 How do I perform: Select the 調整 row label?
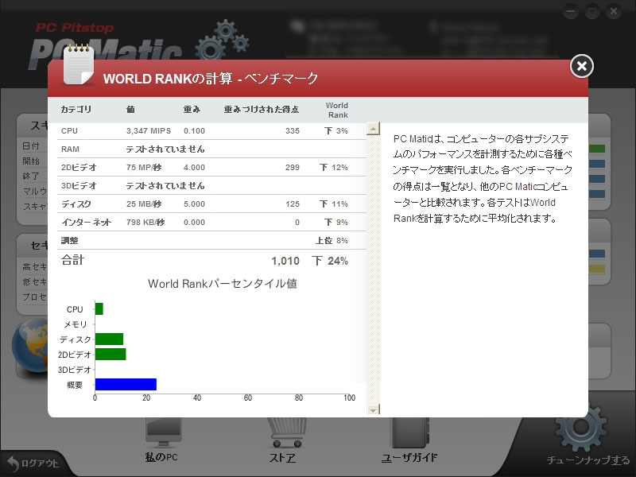pyautogui.click(x=69, y=241)
